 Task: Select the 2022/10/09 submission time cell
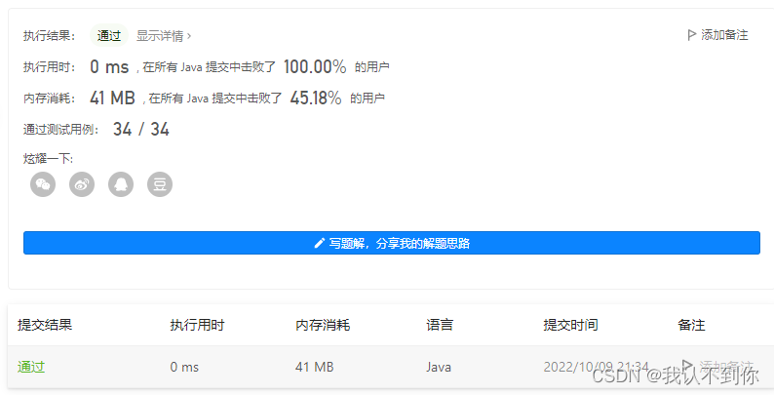point(597,367)
